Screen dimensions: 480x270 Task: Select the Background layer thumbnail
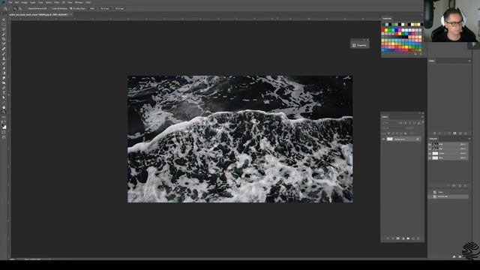pos(390,139)
